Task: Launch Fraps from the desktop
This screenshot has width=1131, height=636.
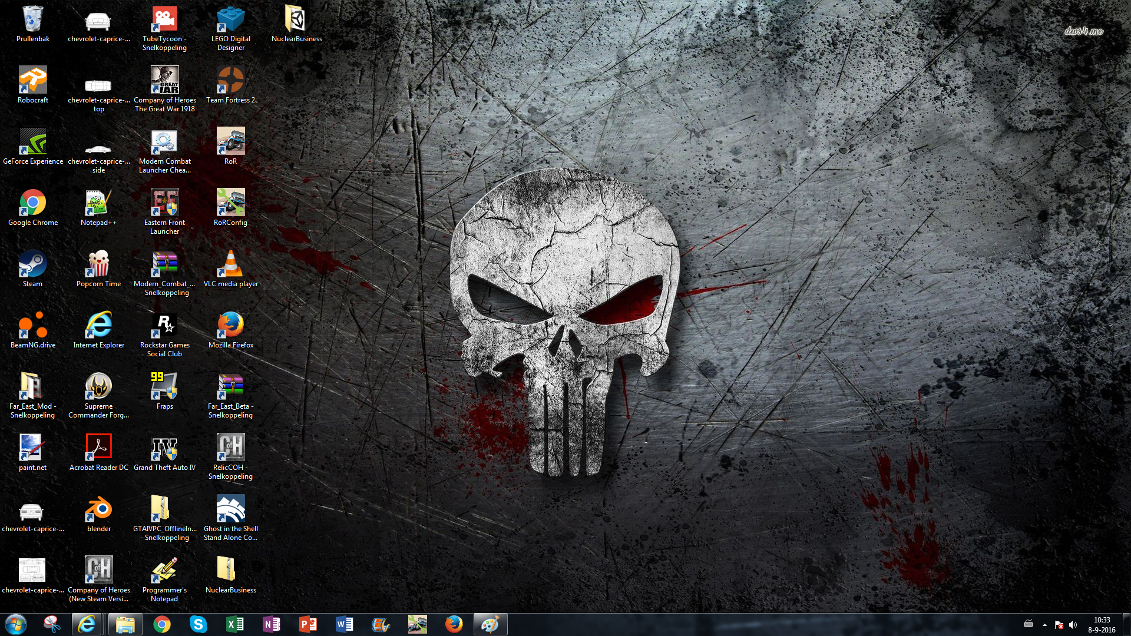Action: coord(165,392)
